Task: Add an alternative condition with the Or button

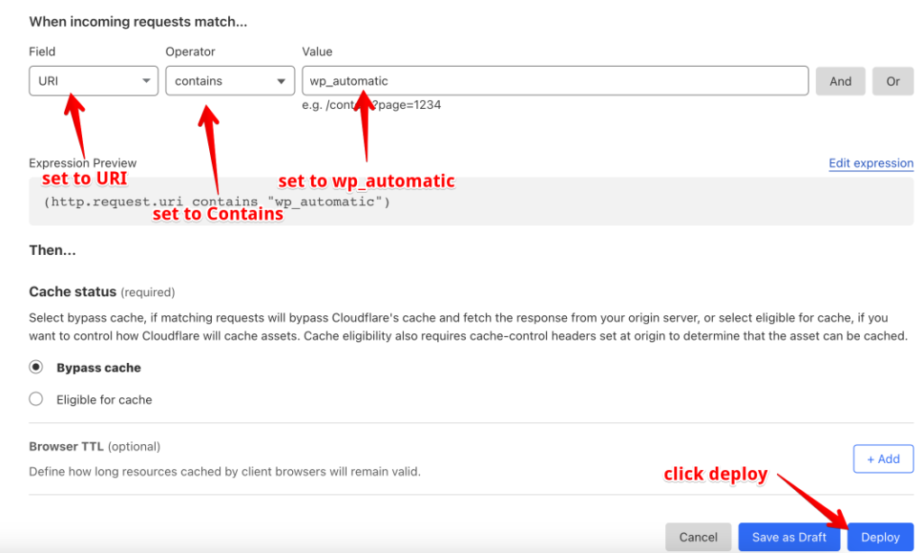Action: click(x=892, y=80)
